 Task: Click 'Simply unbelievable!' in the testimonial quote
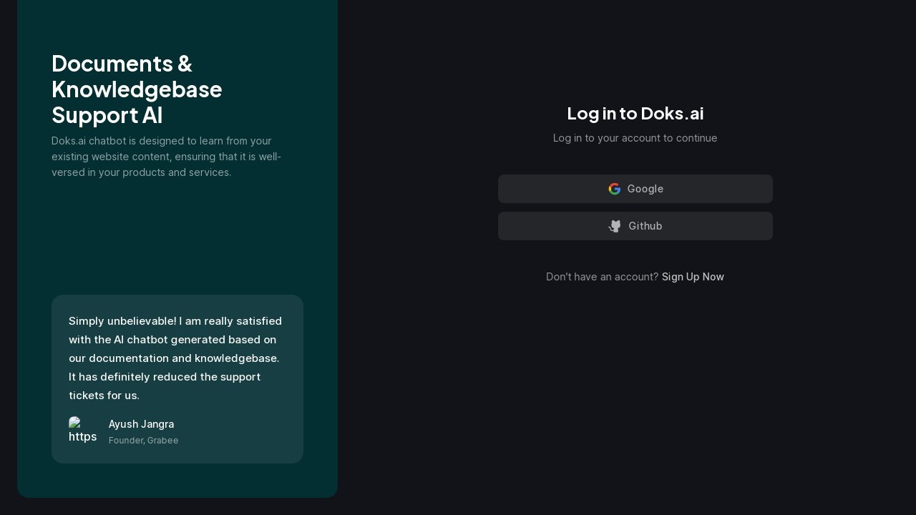click(122, 321)
